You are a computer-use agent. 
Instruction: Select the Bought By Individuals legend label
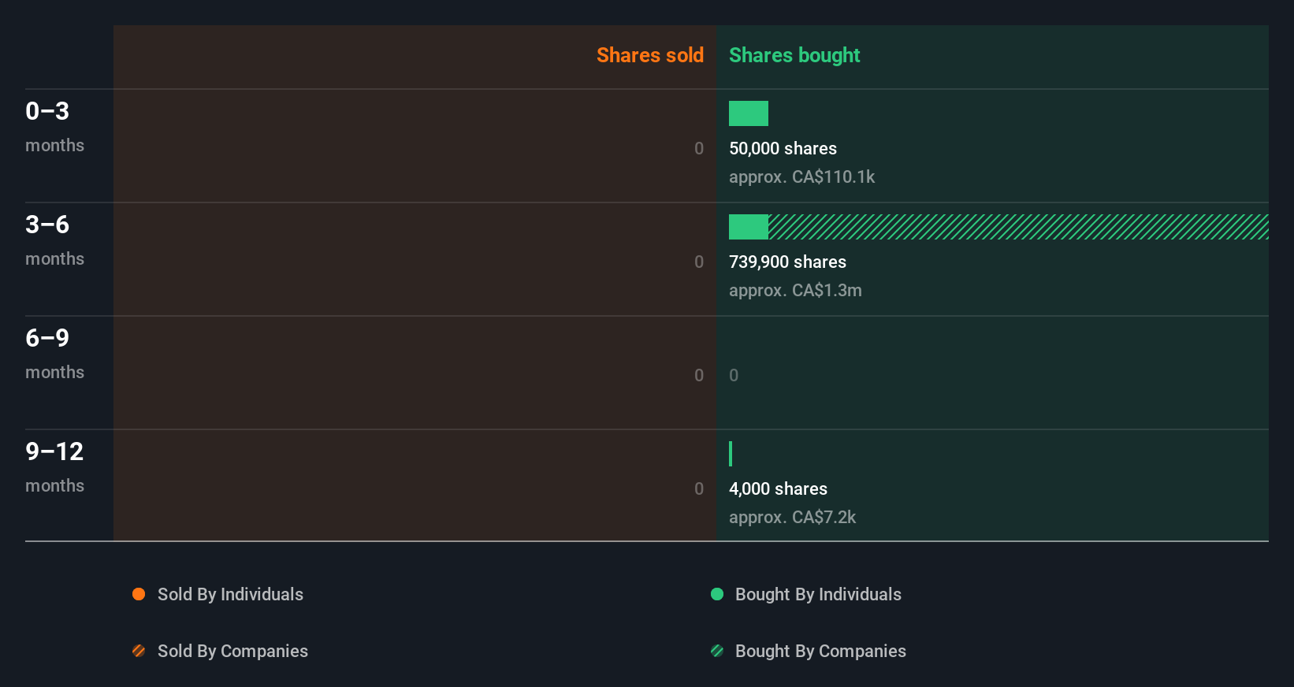tap(818, 594)
